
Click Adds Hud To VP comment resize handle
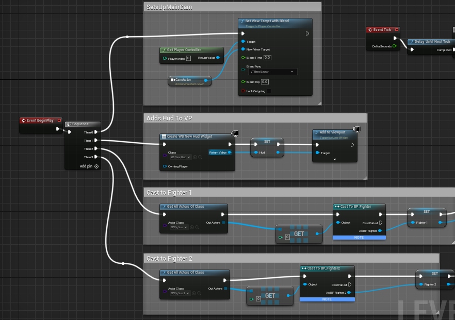pyautogui.click(x=365, y=178)
